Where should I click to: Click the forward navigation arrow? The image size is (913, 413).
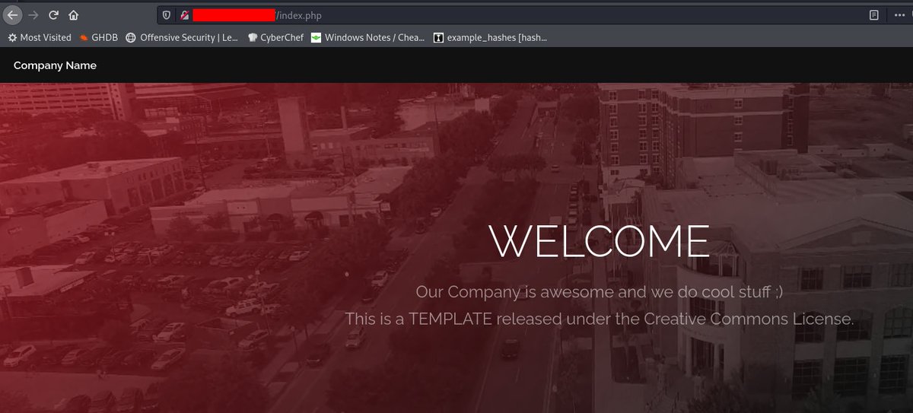[x=33, y=14]
